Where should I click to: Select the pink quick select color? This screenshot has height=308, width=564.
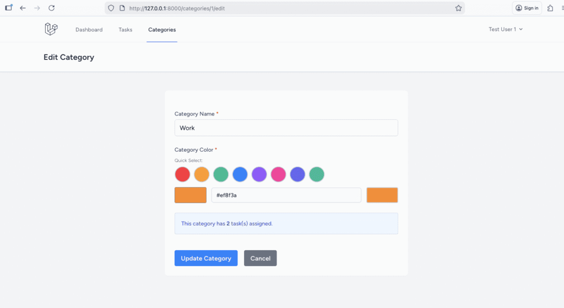pos(278,175)
